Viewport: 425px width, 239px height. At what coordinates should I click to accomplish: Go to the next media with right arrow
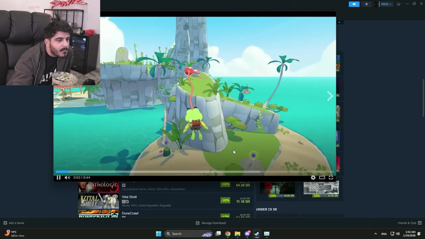click(330, 96)
